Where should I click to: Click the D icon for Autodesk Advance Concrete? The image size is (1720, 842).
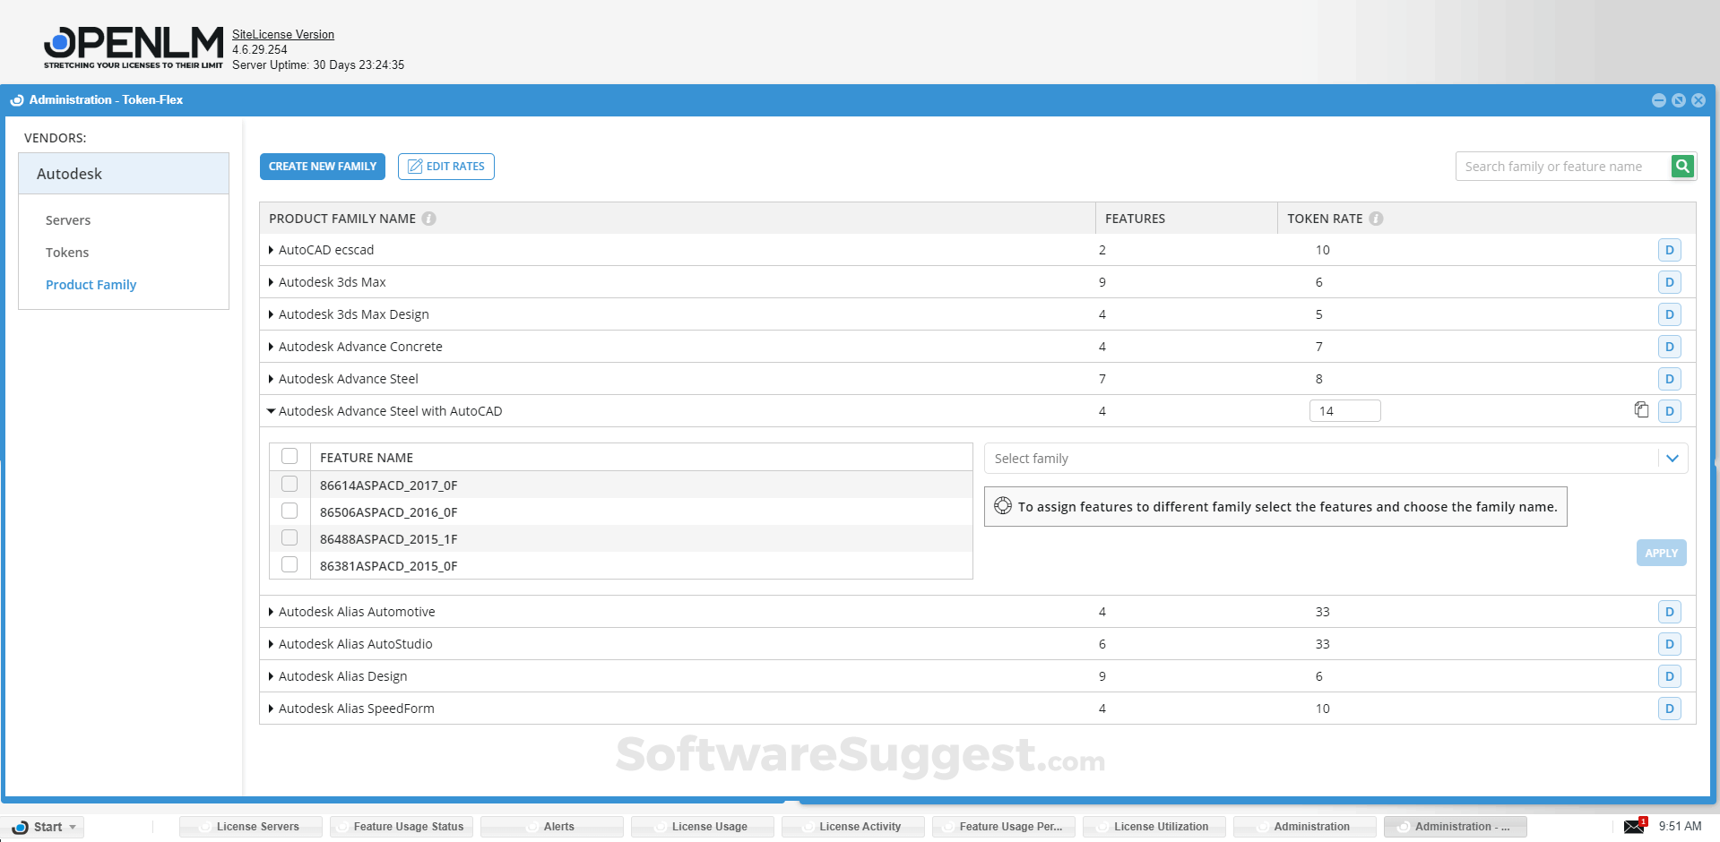point(1669,347)
